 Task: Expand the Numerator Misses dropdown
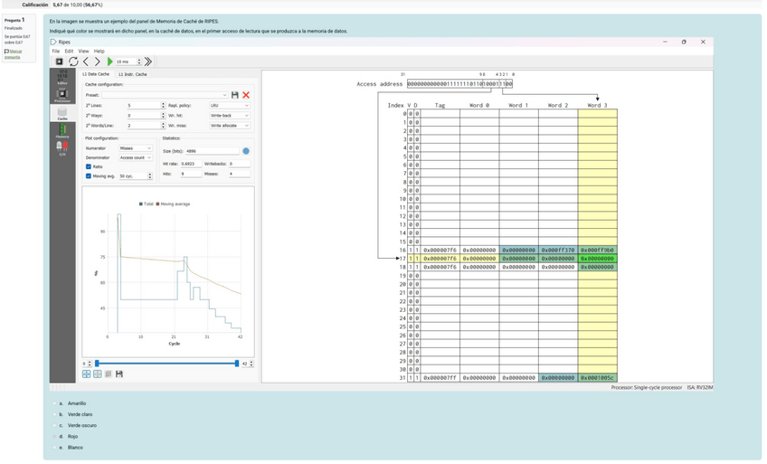(x=136, y=148)
